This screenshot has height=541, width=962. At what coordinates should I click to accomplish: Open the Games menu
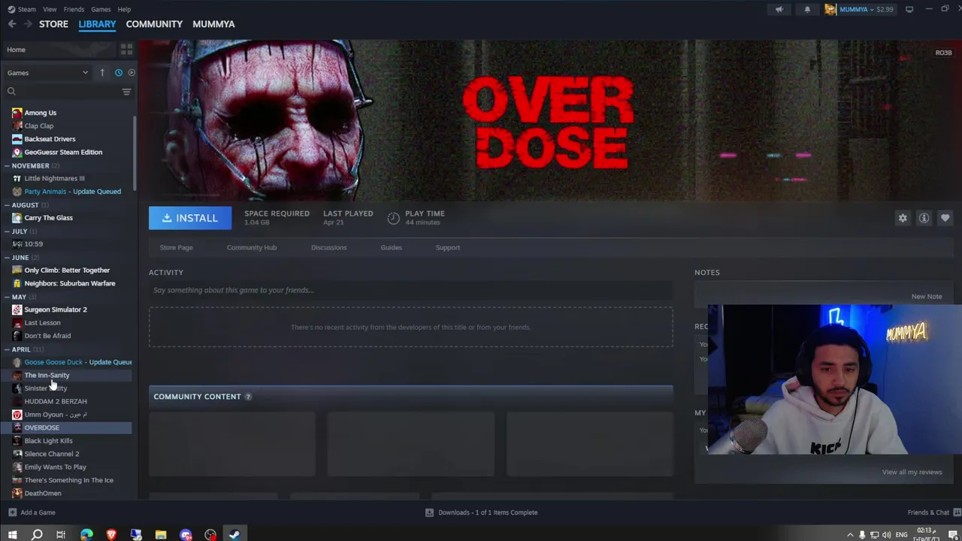[x=101, y=10]
